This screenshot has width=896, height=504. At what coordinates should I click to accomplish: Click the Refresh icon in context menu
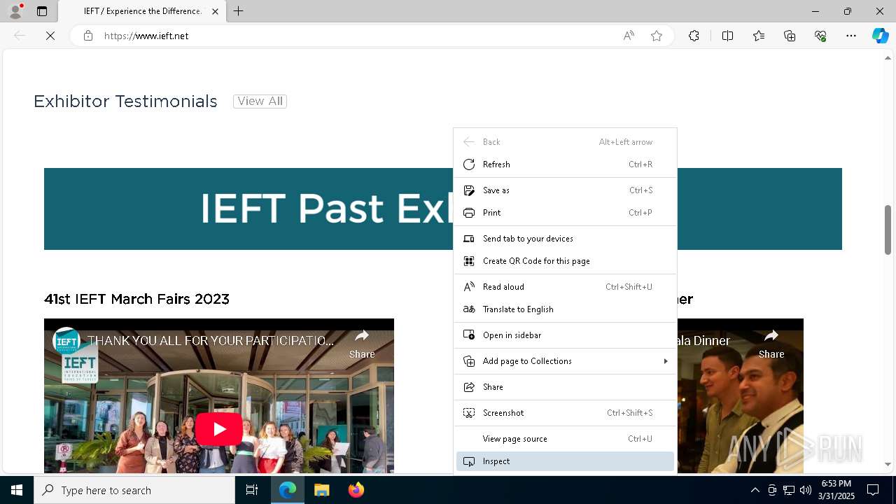click(469, 164)
